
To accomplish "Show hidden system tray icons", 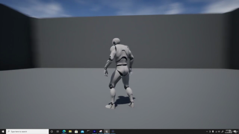I will point(207,131).
